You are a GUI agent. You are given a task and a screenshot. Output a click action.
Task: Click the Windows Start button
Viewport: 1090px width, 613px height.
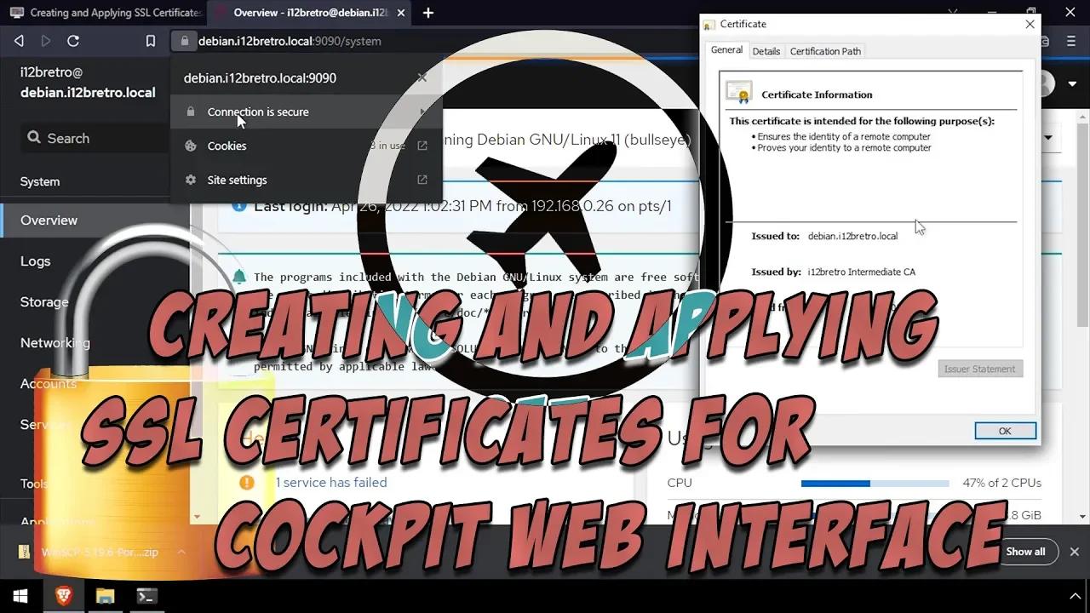point(20,596)
